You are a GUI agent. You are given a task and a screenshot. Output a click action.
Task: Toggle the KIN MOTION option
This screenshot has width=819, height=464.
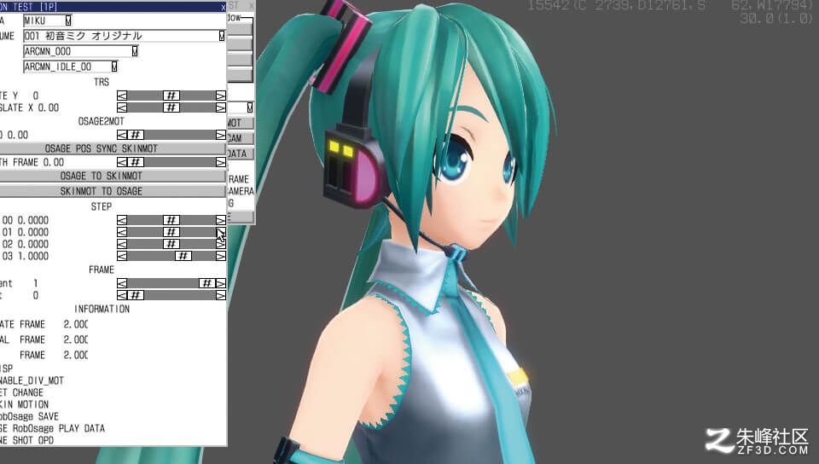(x=24, y=404)
